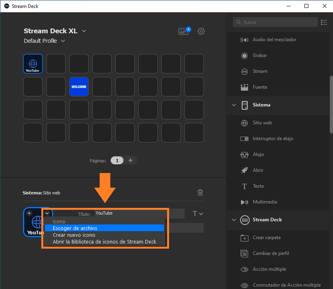333x289 pixels.
Task: Select the Sitio web action
Action: pyautogui.click(x=262, y=123)
